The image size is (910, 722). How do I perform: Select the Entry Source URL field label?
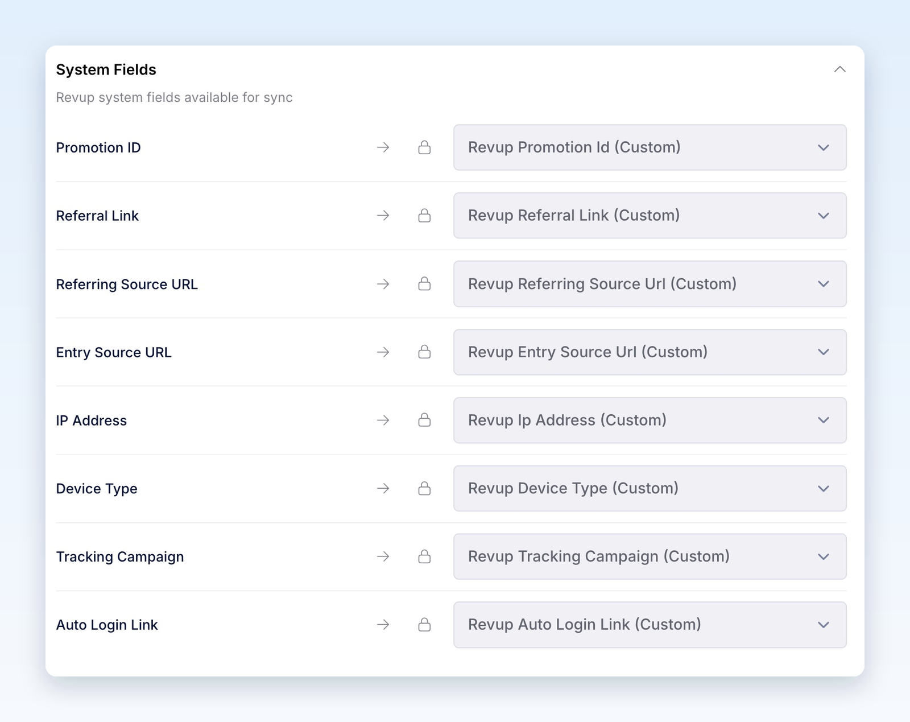114,352
